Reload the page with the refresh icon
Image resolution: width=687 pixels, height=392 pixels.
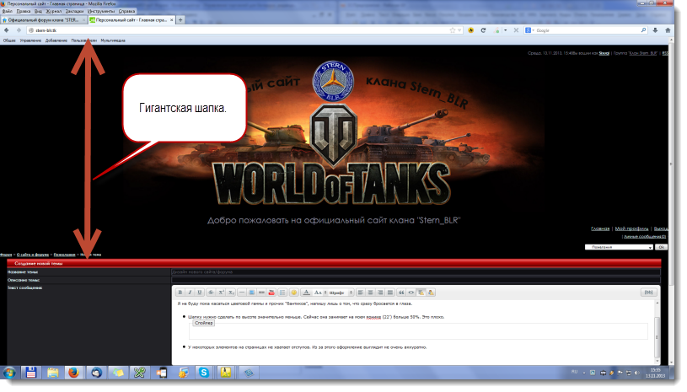[483, 30]
